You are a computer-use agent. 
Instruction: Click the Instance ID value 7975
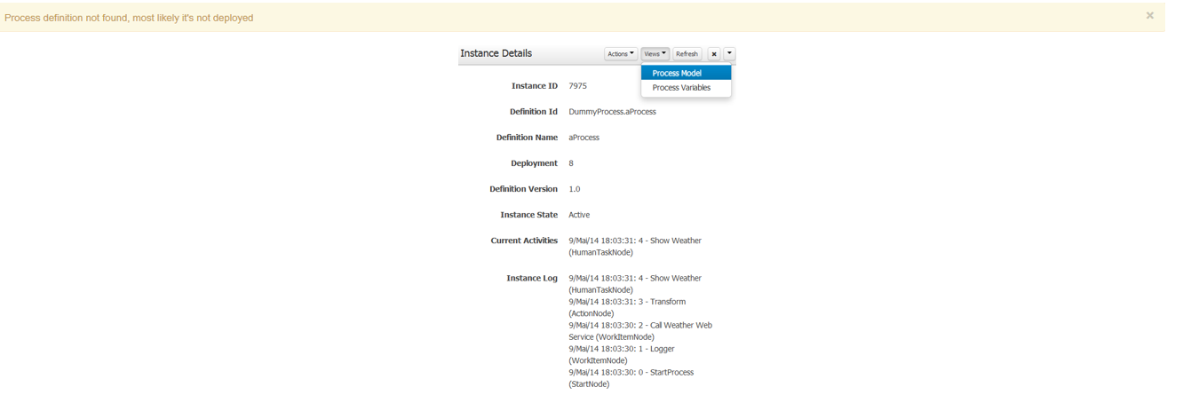tap(577, 86)
